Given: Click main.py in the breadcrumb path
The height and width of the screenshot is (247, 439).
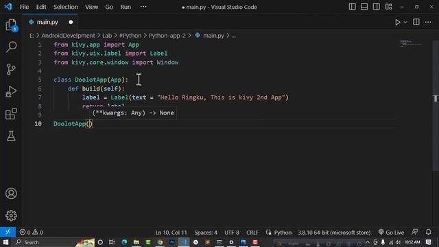Looking at the screenshot, I should (x=213, y=36).
